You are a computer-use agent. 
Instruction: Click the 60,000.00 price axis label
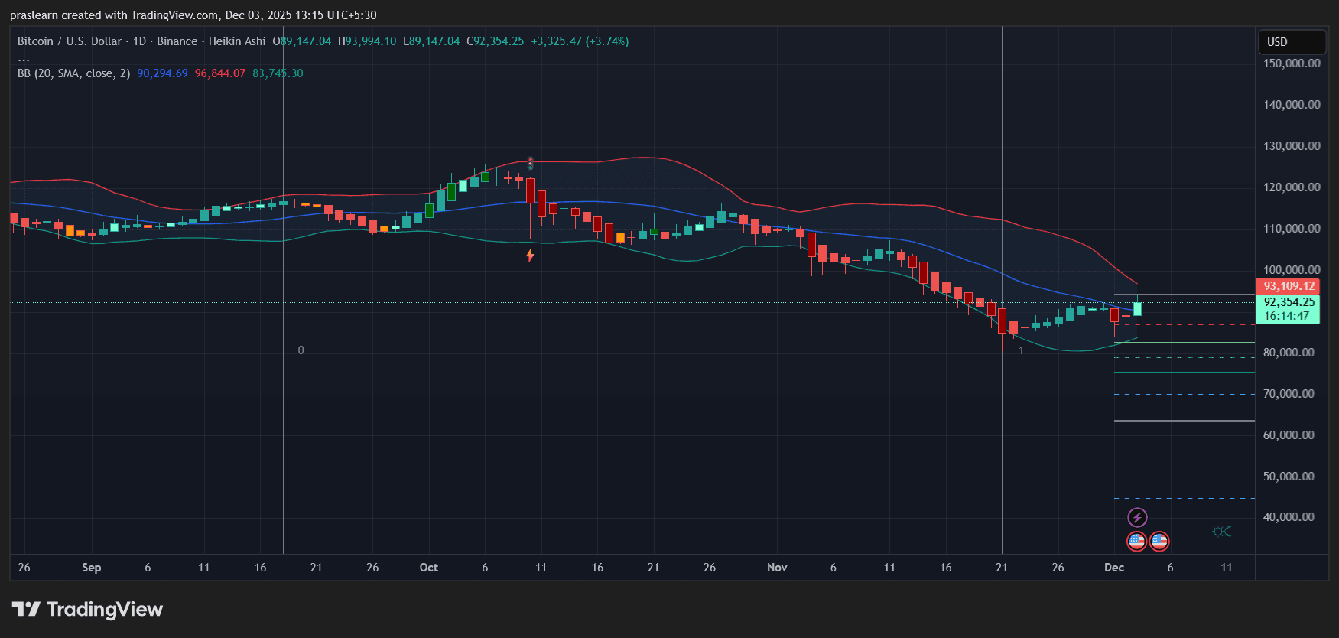tap(1289, 435)
